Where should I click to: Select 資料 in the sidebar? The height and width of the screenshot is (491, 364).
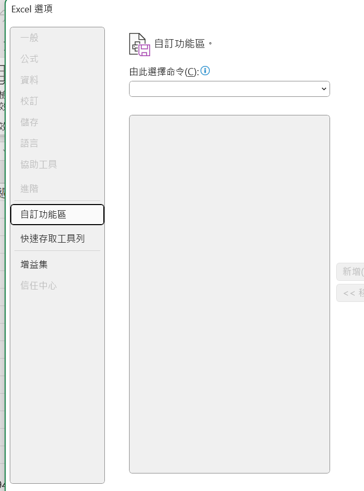pos(57,80)
